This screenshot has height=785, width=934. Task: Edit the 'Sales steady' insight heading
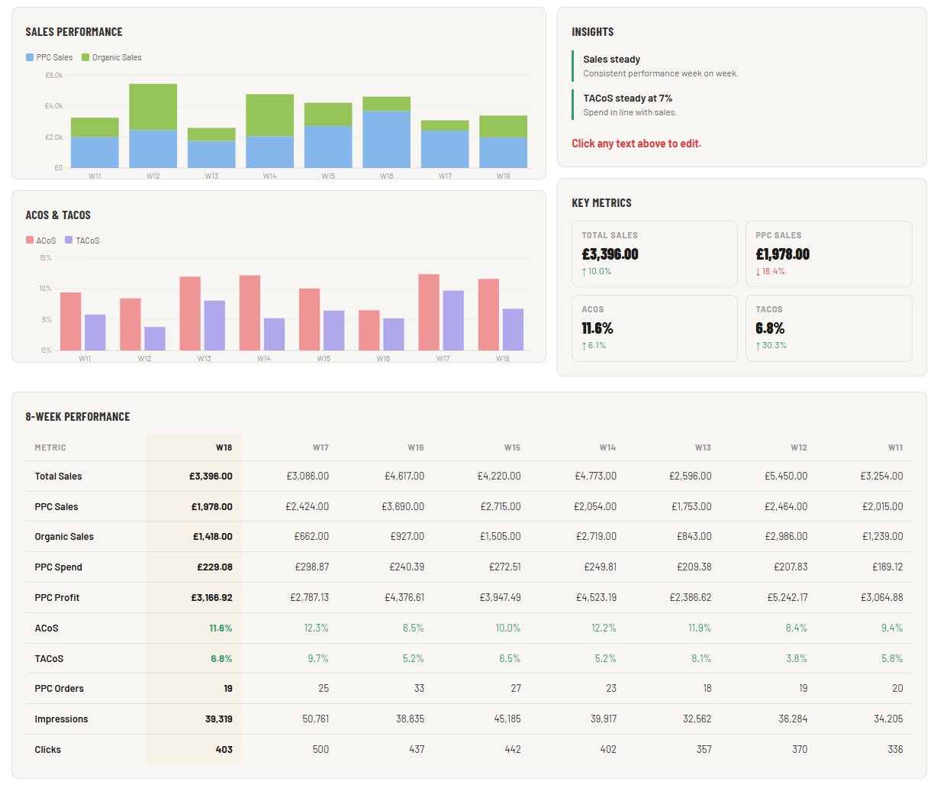tap(611, 59)
